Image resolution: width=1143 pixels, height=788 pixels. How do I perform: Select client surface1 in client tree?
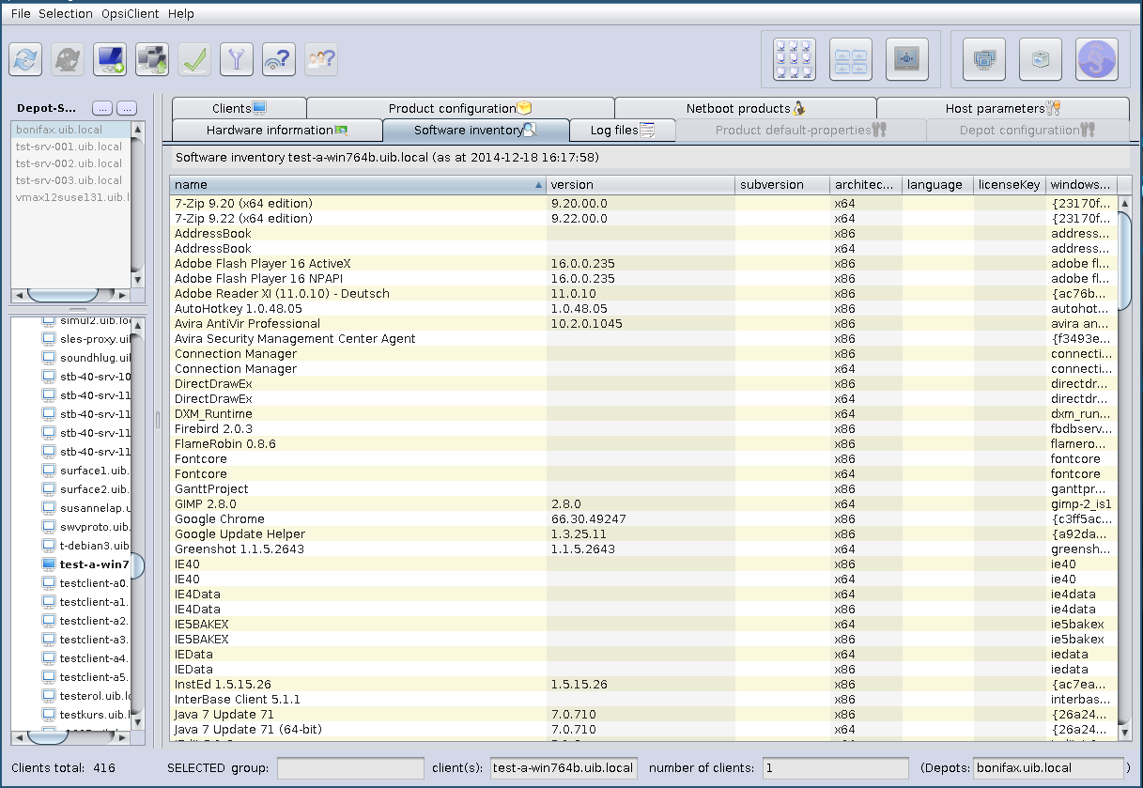click(x=94, y=471)
